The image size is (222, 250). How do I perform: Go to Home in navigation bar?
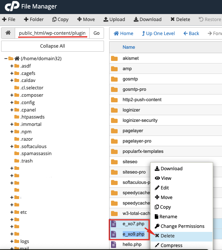[124, 34]
